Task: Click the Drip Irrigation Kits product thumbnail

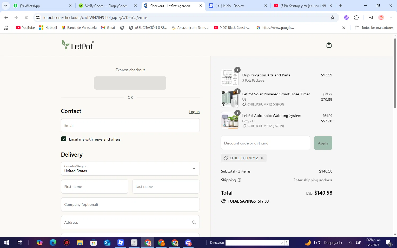Action: (x=230, y=77)
